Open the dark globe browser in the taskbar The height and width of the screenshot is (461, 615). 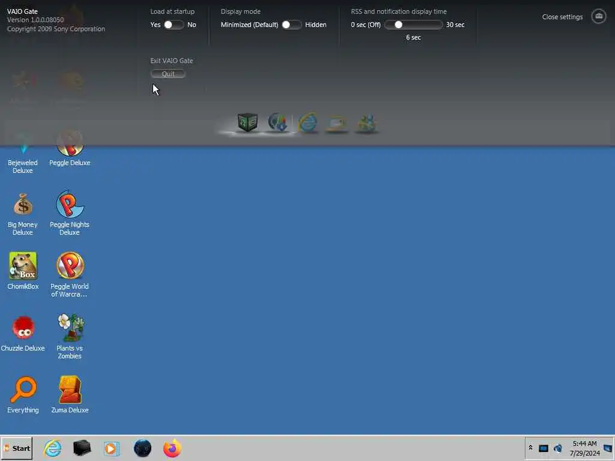(142, 448)
